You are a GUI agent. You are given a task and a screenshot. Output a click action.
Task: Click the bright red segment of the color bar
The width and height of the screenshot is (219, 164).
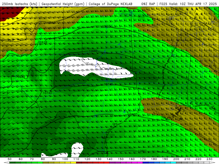point(107,163)
